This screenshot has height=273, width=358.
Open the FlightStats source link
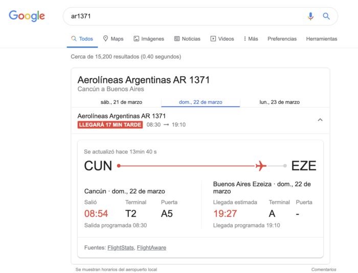pos(121,247)
